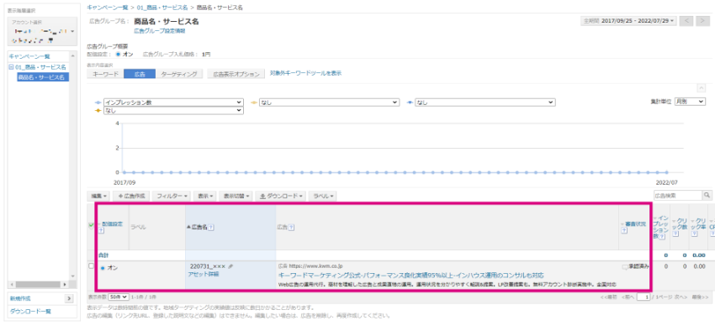Open the 表示切替 dropdown menu

236,196
